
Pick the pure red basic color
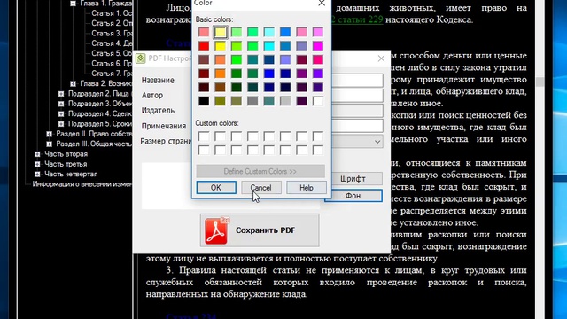pyautogui.click(x=204, y=46)
